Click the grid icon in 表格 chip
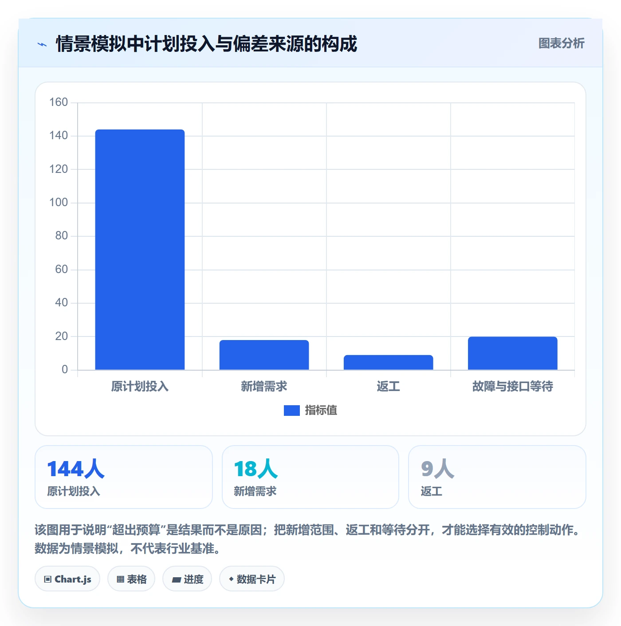This screenshot has height=626, width=621. (x=121, y=579)
